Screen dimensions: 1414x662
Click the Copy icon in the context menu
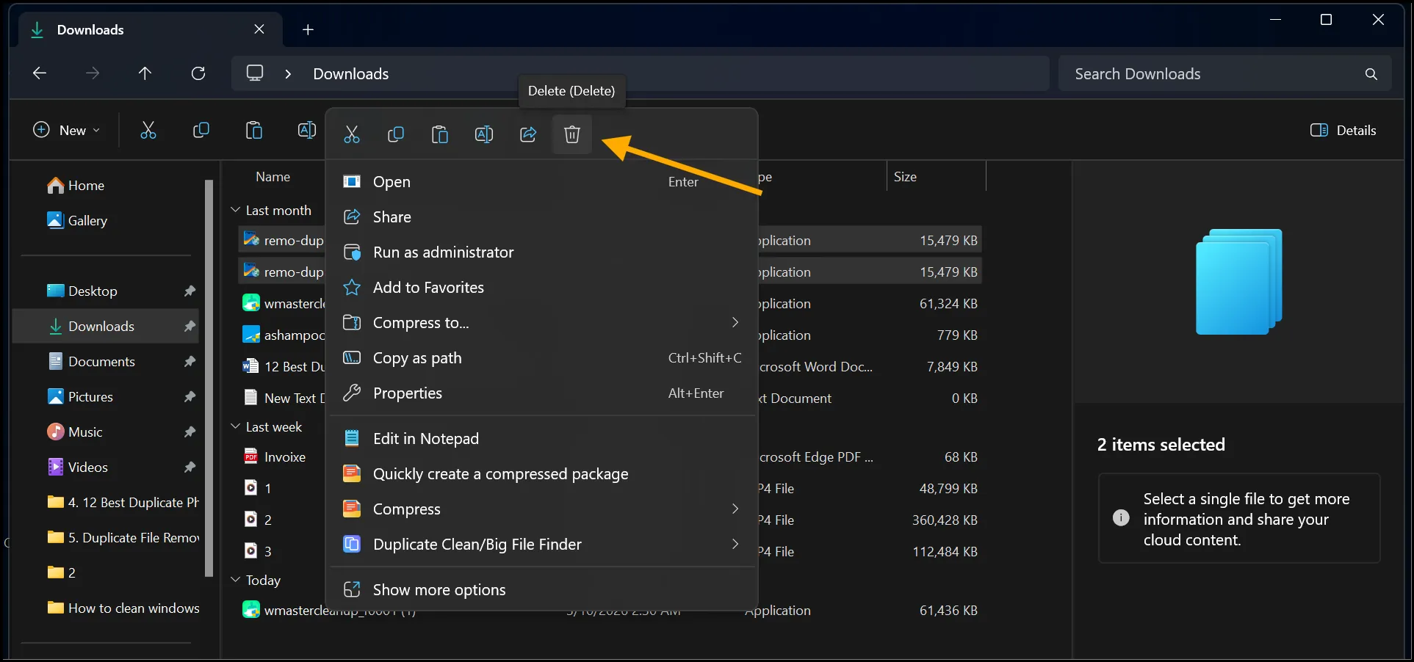pos(396,134)
